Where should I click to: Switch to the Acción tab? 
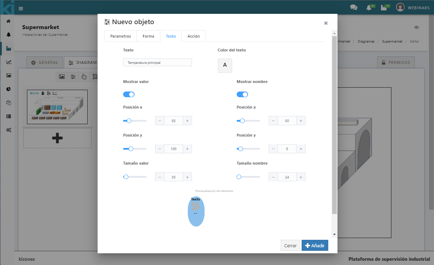[193, 36]
